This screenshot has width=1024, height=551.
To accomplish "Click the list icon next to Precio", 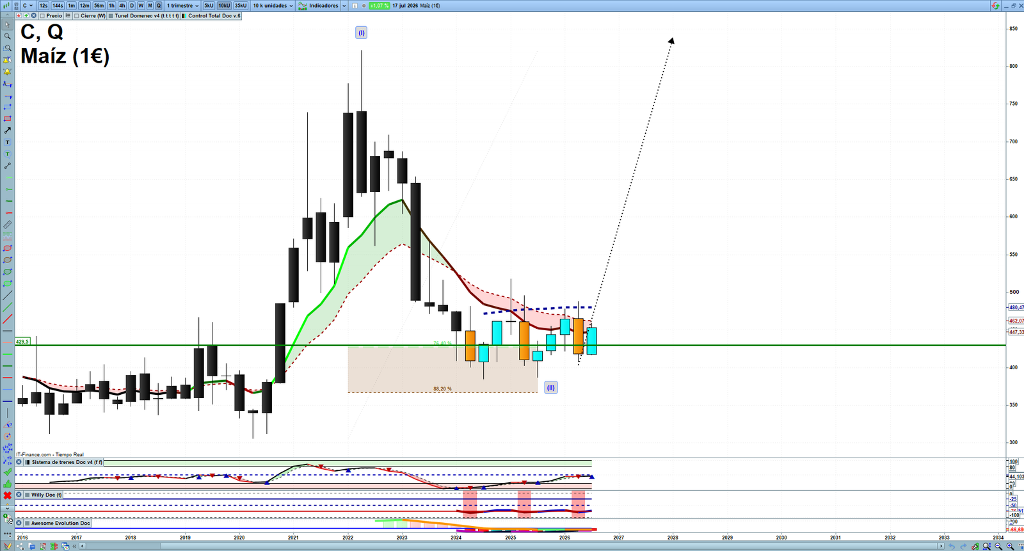I will click(x=68, y=16).
